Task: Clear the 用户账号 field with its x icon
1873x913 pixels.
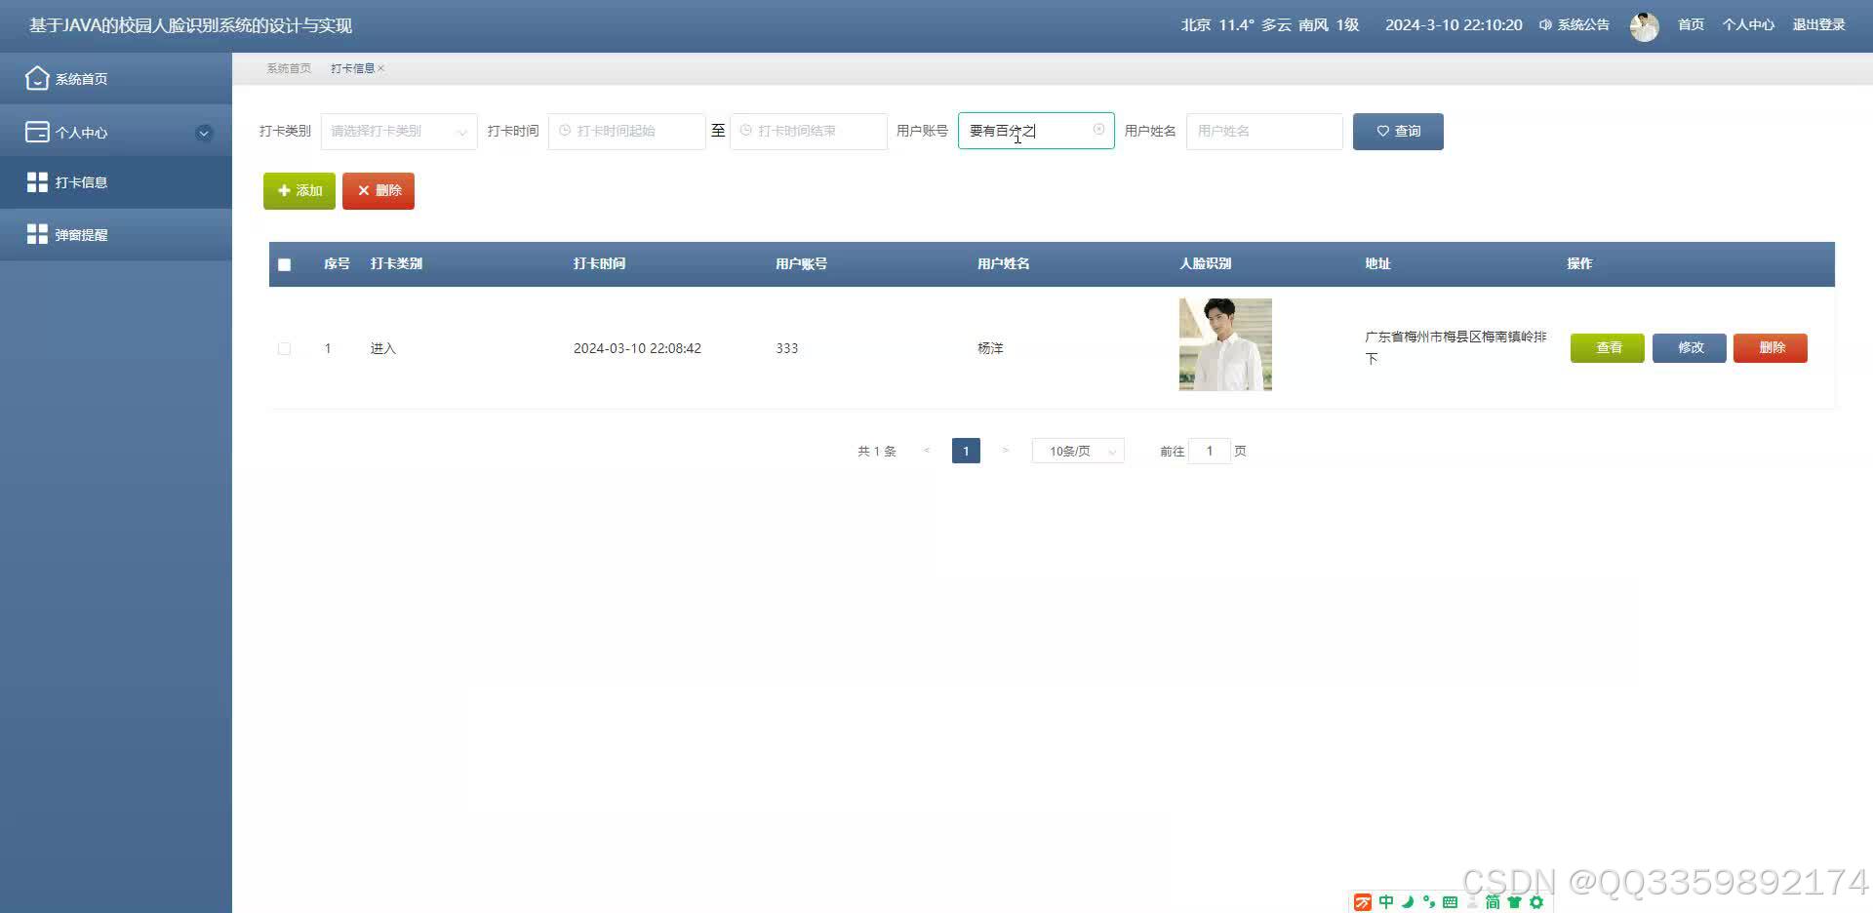Action: [x=1098, y=130]
